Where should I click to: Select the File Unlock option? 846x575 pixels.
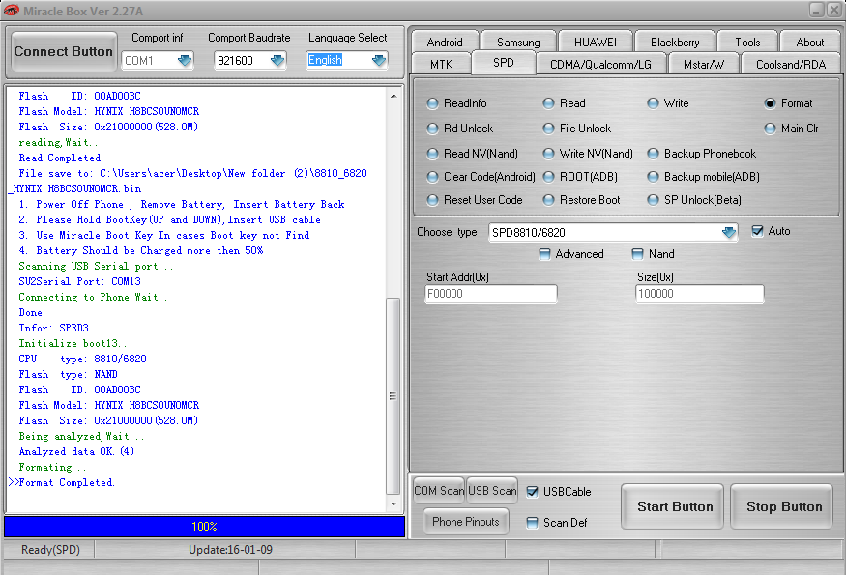click(x=548, y=129)
